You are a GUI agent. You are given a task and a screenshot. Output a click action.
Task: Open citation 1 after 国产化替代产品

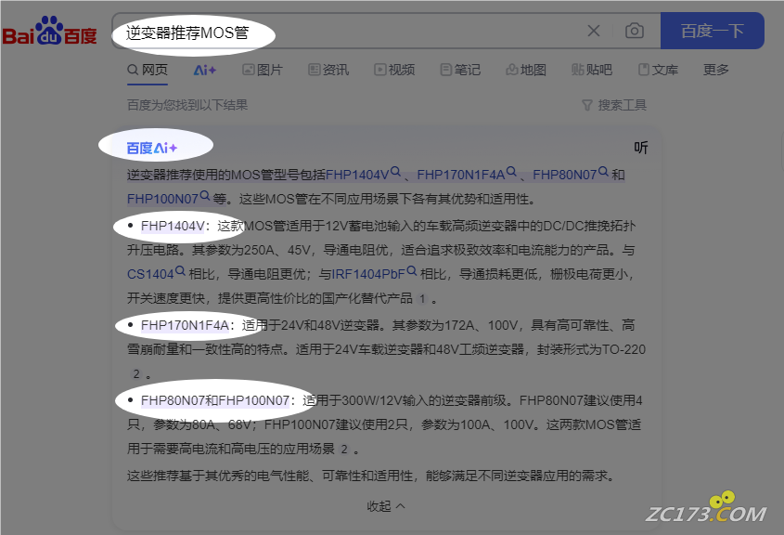click(422, 299)
